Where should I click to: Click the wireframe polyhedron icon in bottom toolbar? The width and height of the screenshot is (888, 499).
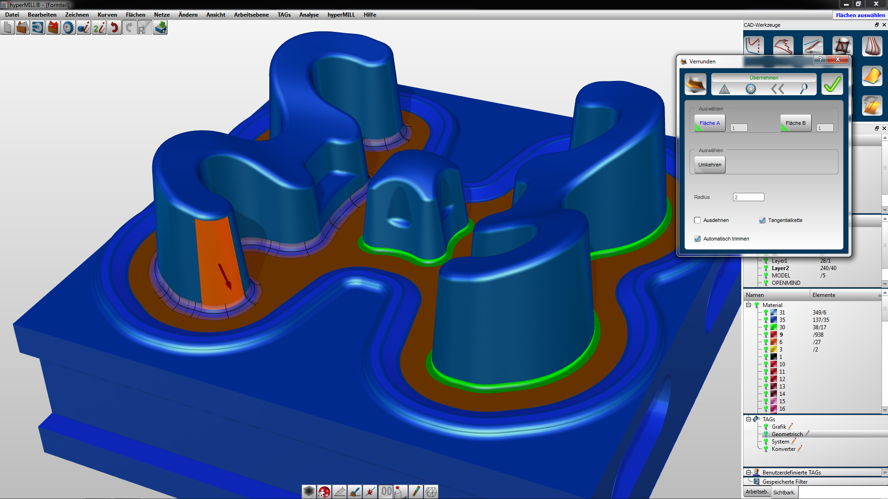tap(431, 492)
